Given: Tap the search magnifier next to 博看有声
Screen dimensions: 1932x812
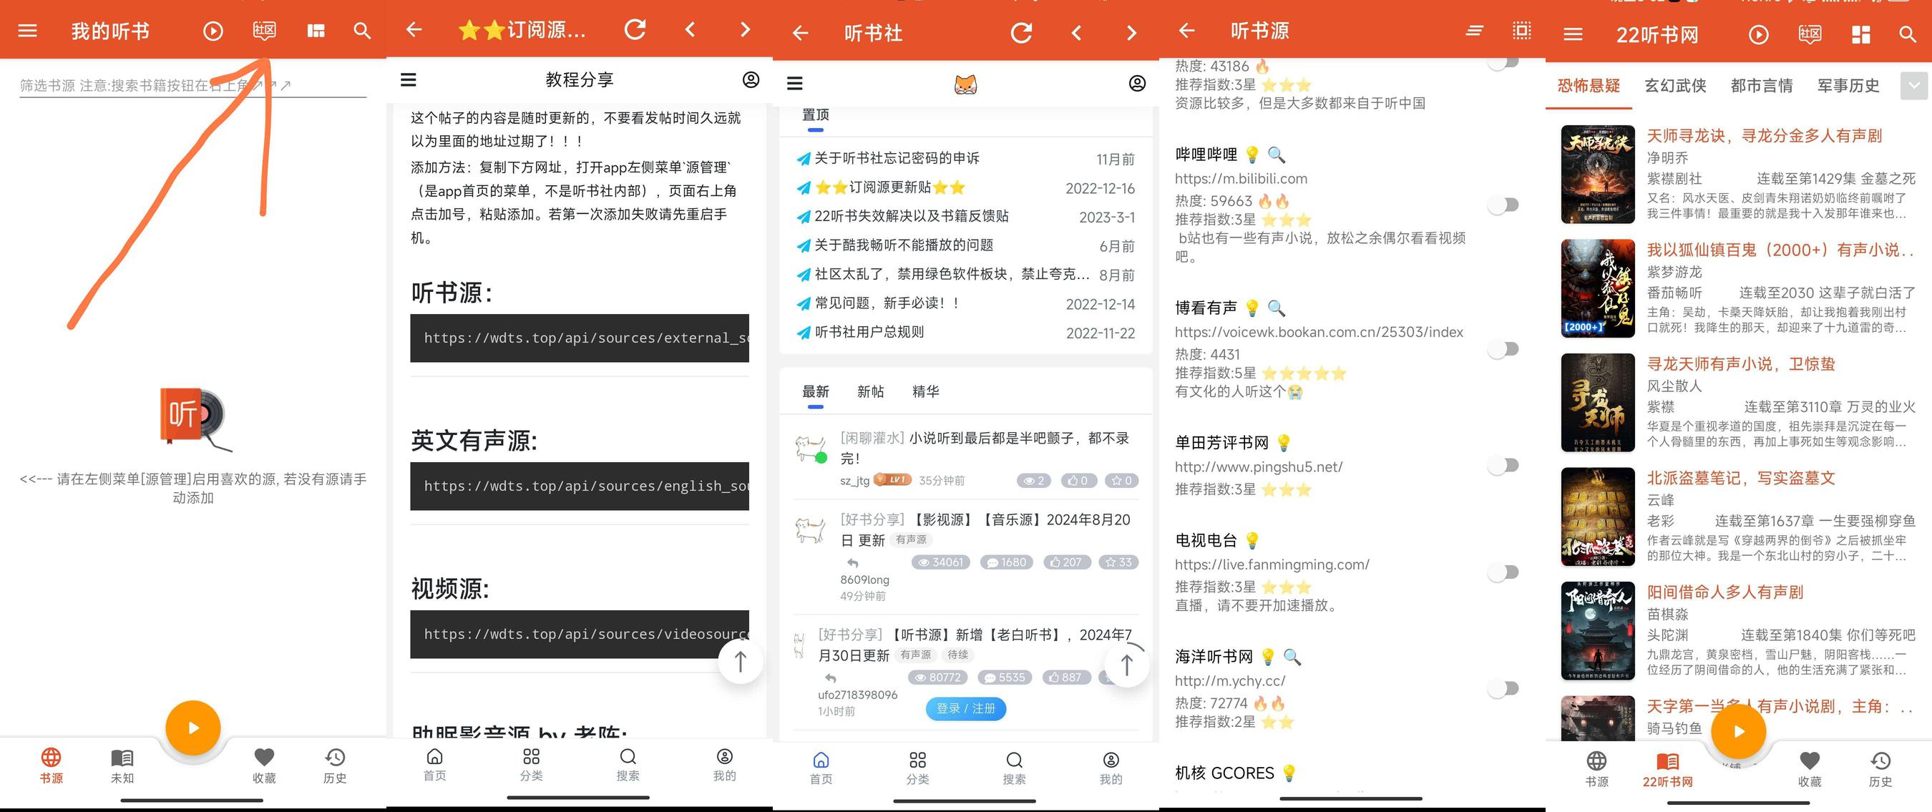Looking at the screenshot, I should tap(1276, 308).
